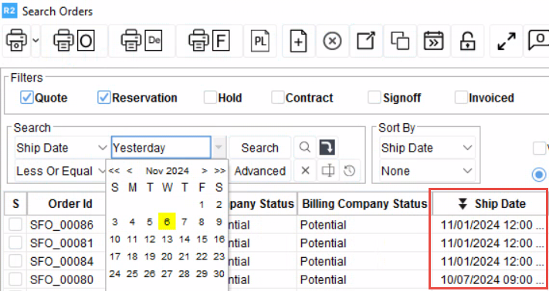
Task: Click the Search button
Action: [259, 148]
